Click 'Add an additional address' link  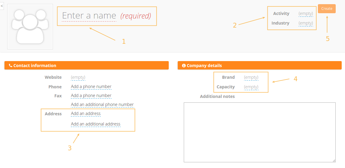pyautogui.click(x=96, y=124)
